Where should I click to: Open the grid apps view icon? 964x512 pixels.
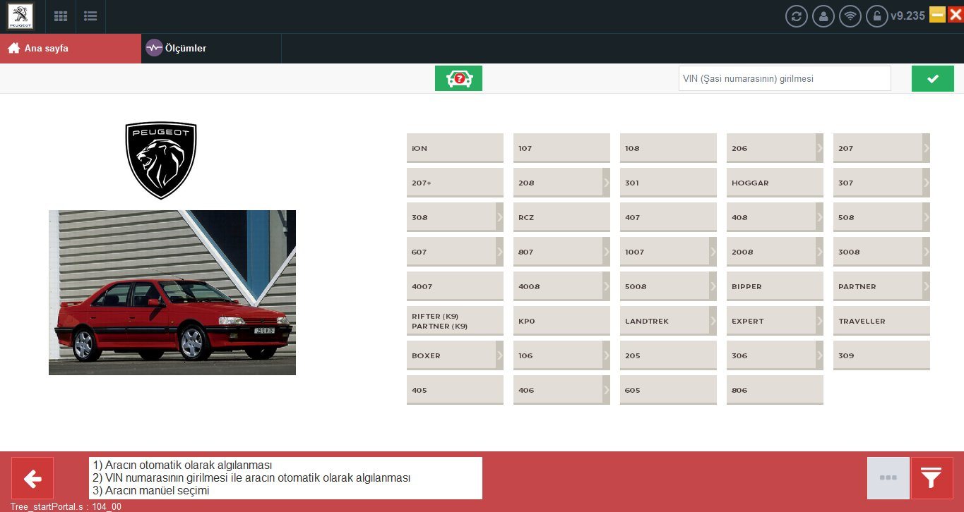coord(61,16)
